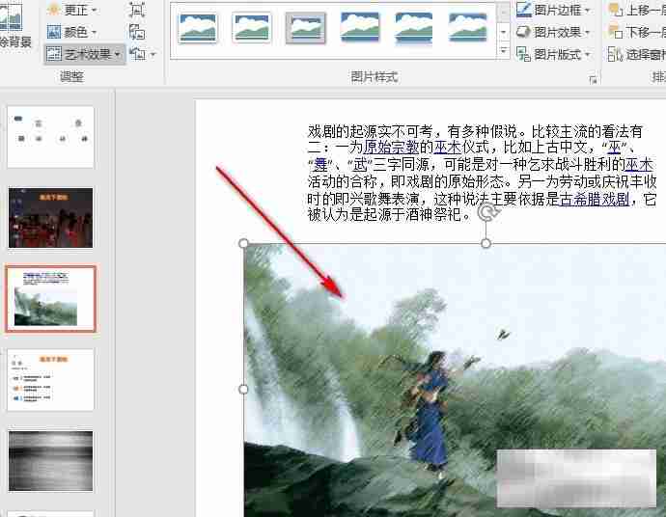Screen dimensions: 666x517
Task: Open the 选择窗格 selection pane
Action: tap(636, 54)
